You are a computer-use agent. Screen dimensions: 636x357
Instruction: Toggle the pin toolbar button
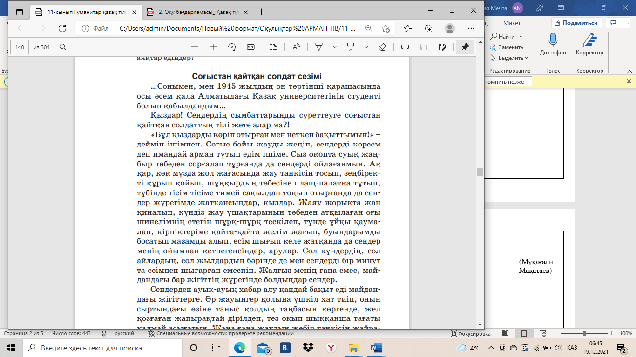[x=465, y=47]
